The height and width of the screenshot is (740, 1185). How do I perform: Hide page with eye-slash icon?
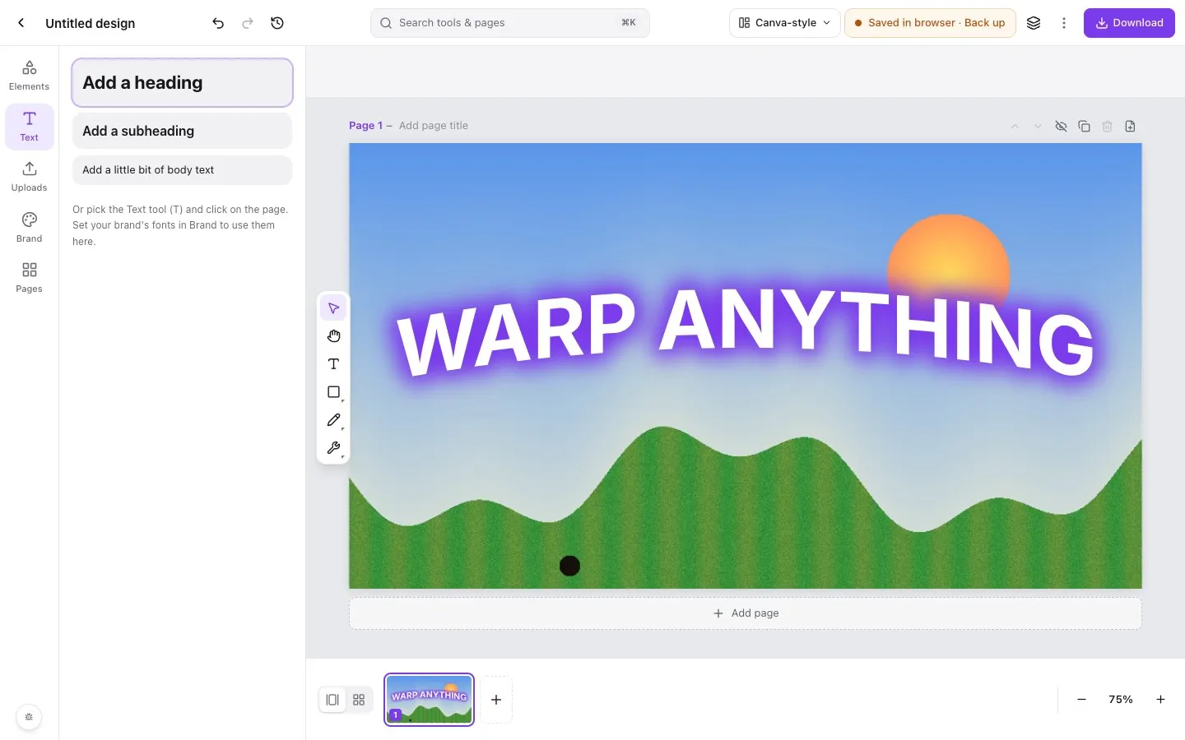tap(1061, 126)
